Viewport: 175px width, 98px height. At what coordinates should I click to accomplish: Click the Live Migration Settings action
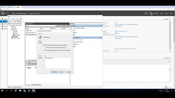[79, 28]
